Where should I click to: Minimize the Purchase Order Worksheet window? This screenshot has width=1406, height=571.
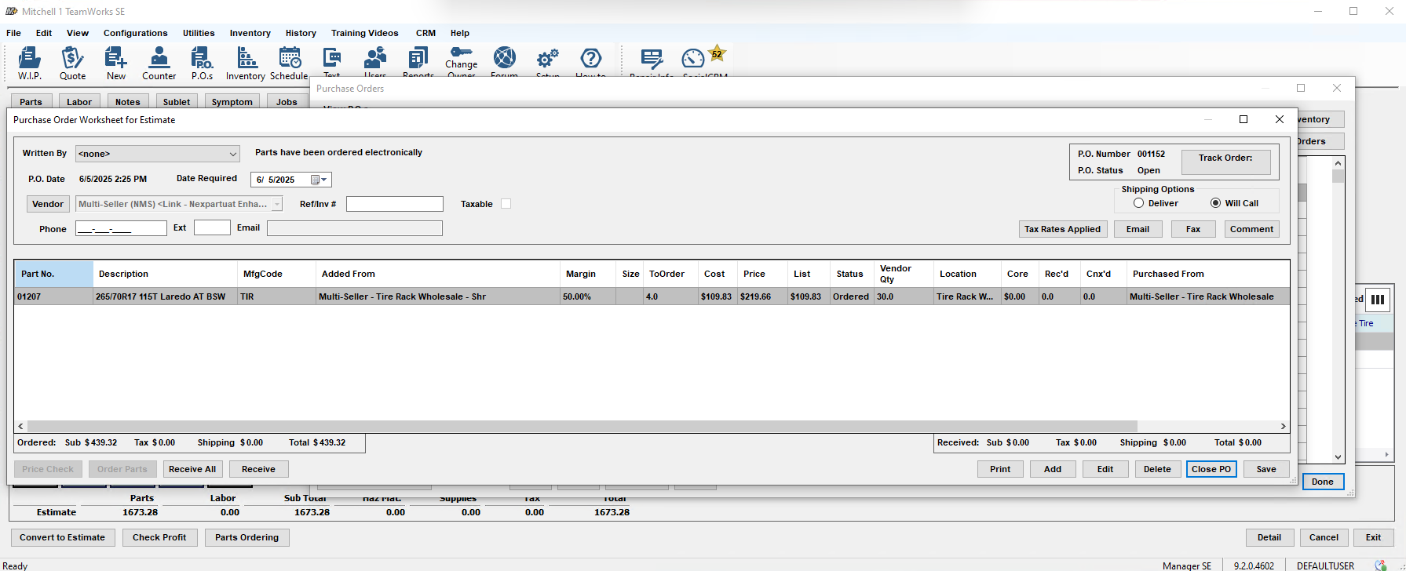pos(1208,119)
